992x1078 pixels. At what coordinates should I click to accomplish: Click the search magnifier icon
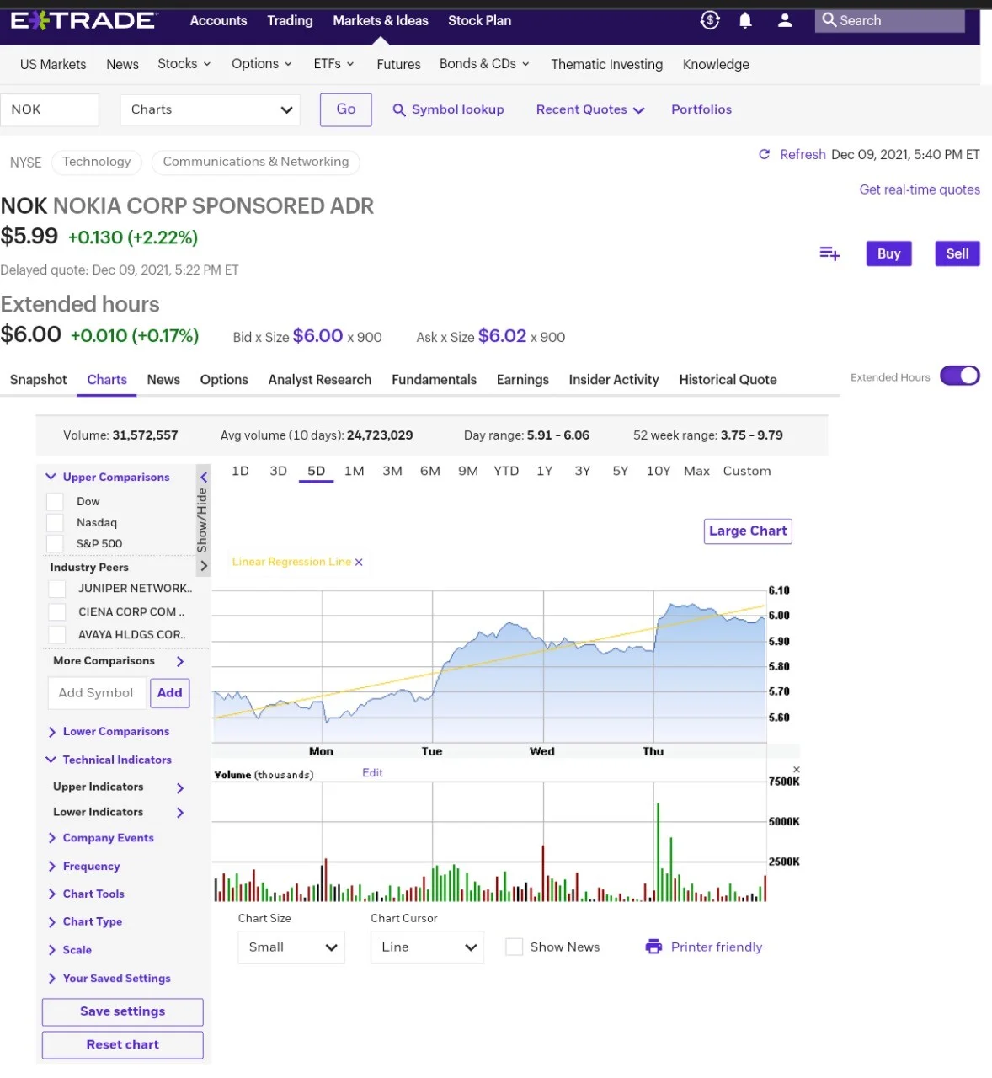829,19
